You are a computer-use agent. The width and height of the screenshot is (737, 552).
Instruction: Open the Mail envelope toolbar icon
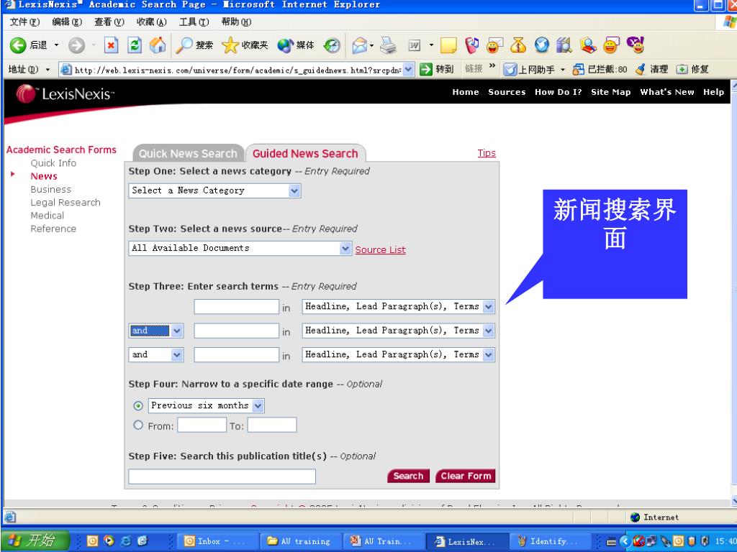coord(360,45)
